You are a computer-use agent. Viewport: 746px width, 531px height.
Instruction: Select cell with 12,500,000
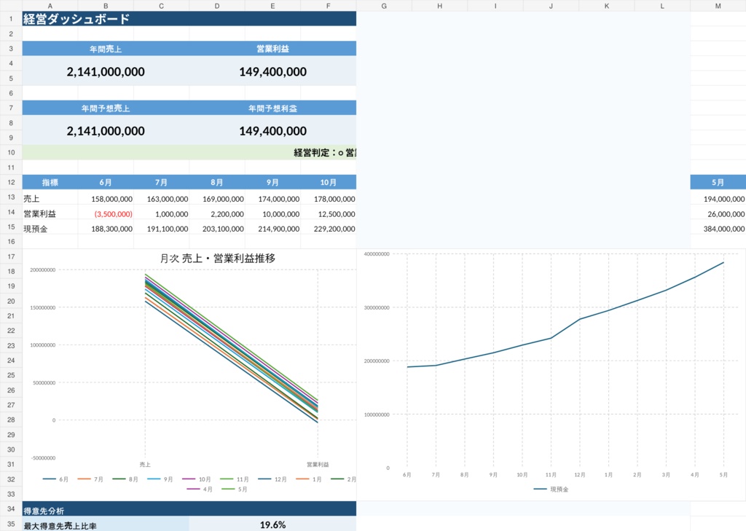click(x=329, y=213)
